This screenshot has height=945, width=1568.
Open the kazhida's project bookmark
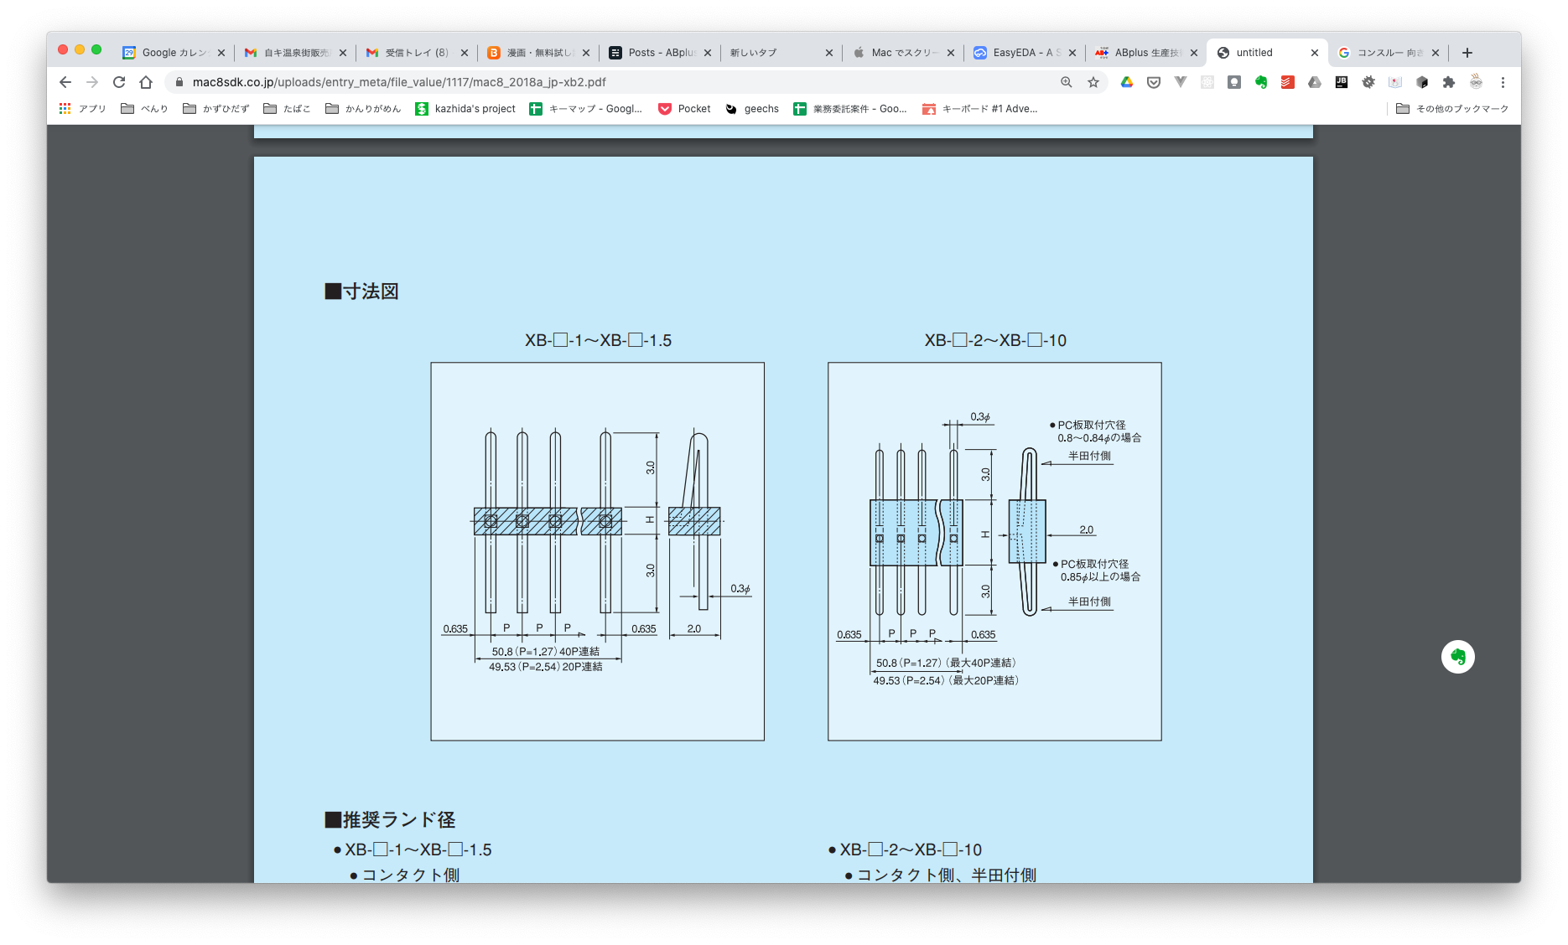465,109
